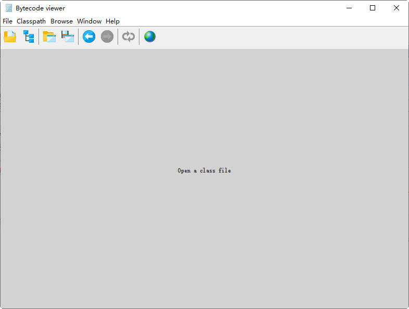Screen dimensions: 409x309
Task: Minimize the Bytecode viewer window
Action: (349, 8)
